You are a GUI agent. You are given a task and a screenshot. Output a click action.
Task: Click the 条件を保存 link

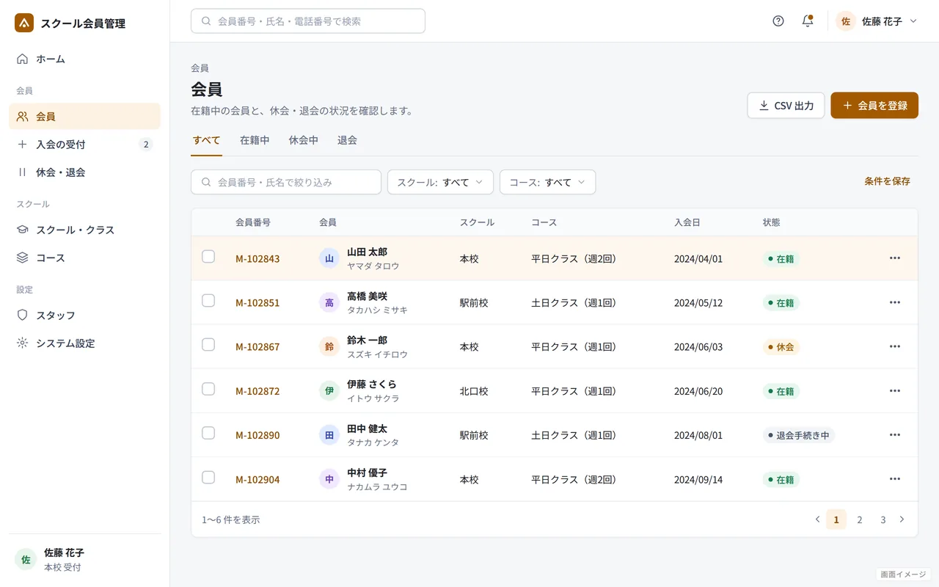tap(888, 181)
